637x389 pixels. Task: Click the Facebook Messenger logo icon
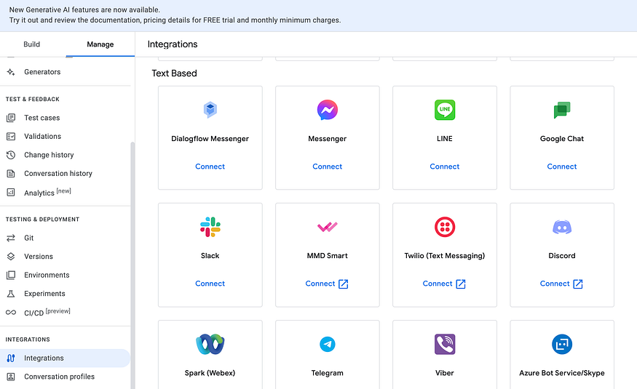click(327, 110)
